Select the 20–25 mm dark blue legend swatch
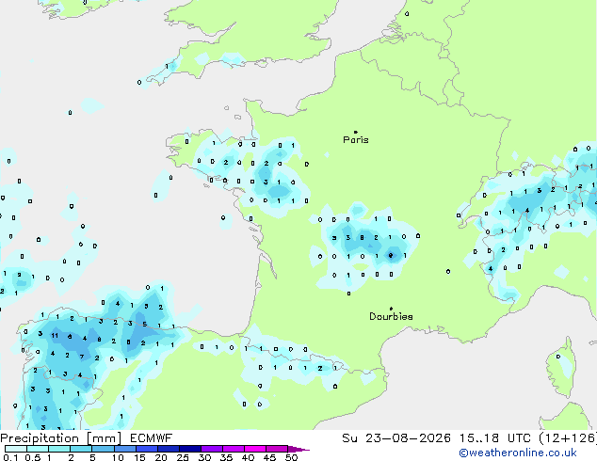 [168, 449]
